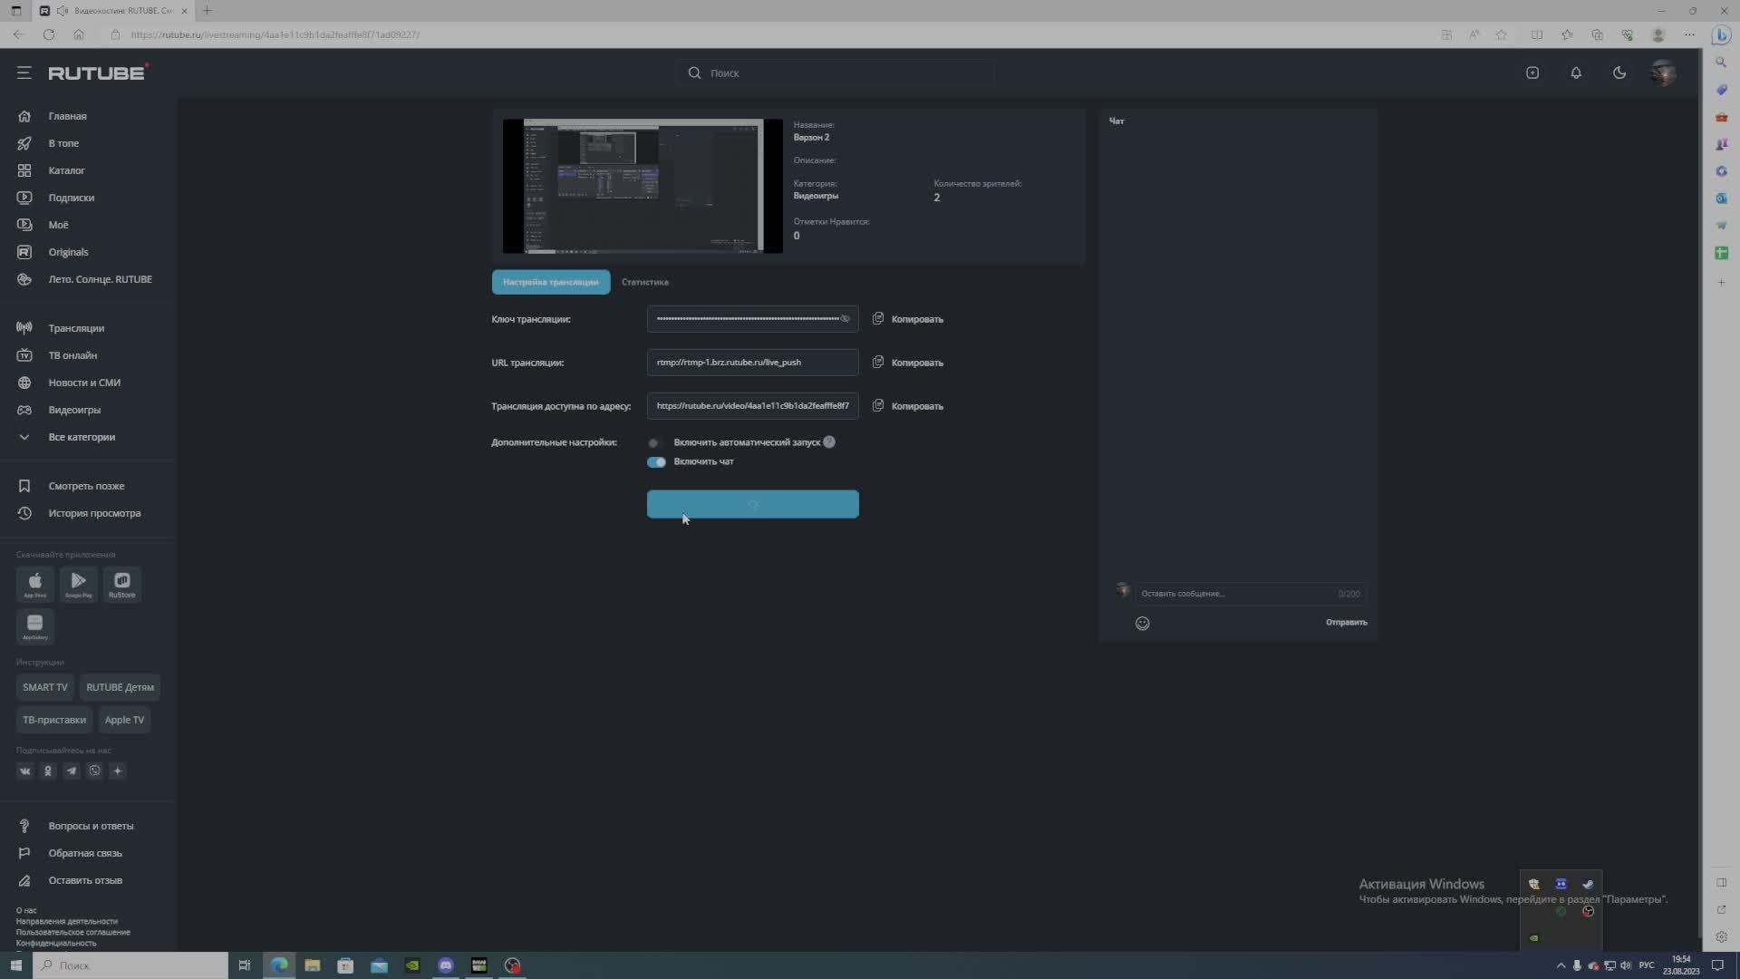Expand 'Все категории' in the sidebar
The image size is (1740, 979).
pyautogui.click(x=81, y=437)
